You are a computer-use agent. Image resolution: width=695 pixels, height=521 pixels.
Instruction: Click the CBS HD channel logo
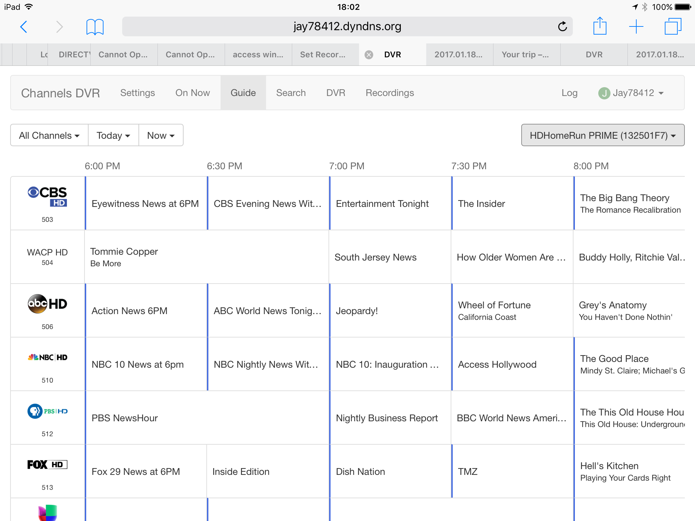point(48,196)
